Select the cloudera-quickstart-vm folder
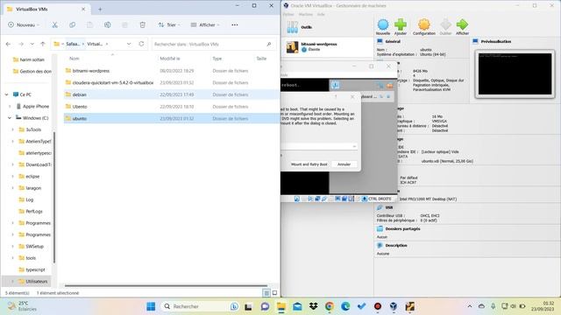The height and width of the screenshot is (315, 561). (171, 82)
